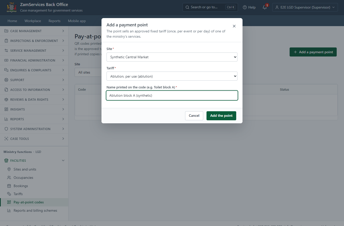Close the Add a payment point dialog

click(x=234, y=26)
